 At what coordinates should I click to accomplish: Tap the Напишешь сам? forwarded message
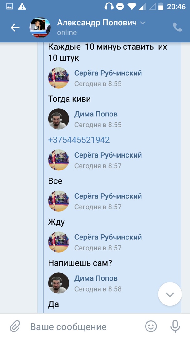(80, 263)
